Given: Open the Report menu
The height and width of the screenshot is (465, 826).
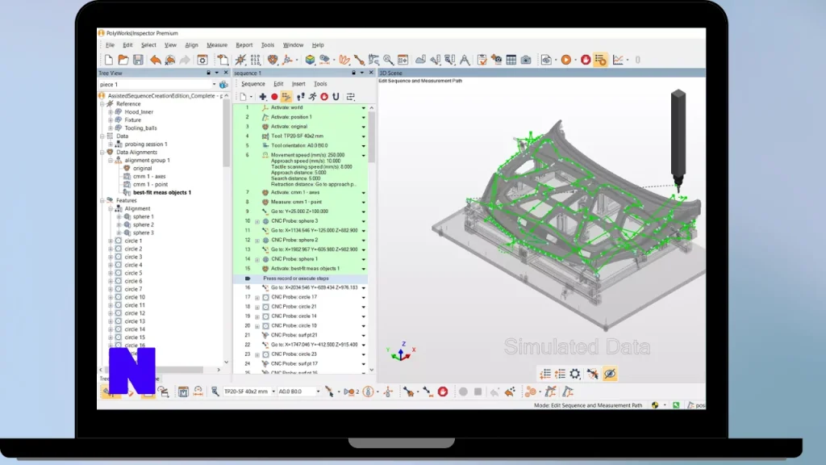Looking at the screenshot, I should tap(244, 45).
